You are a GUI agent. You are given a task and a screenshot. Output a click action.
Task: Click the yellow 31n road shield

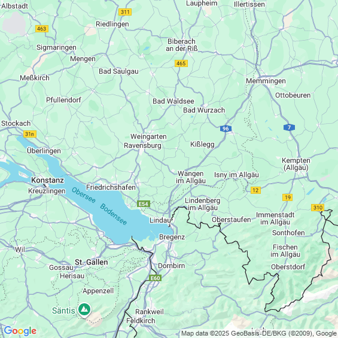[30, 134]
